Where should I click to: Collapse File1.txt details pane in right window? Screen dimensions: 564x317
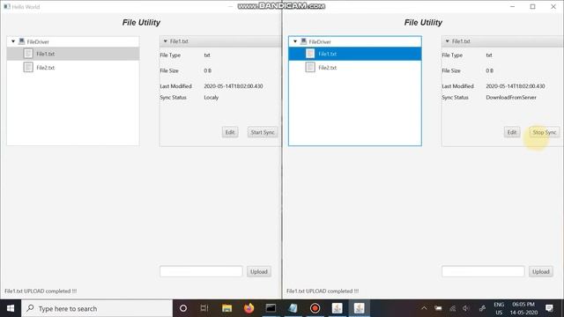click(x=447, y=41)
